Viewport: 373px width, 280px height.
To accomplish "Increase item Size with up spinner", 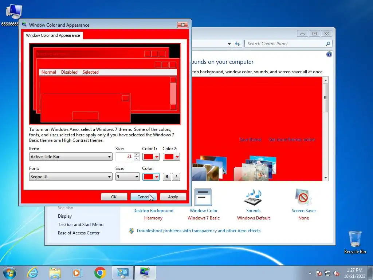I will coord(137,155).
